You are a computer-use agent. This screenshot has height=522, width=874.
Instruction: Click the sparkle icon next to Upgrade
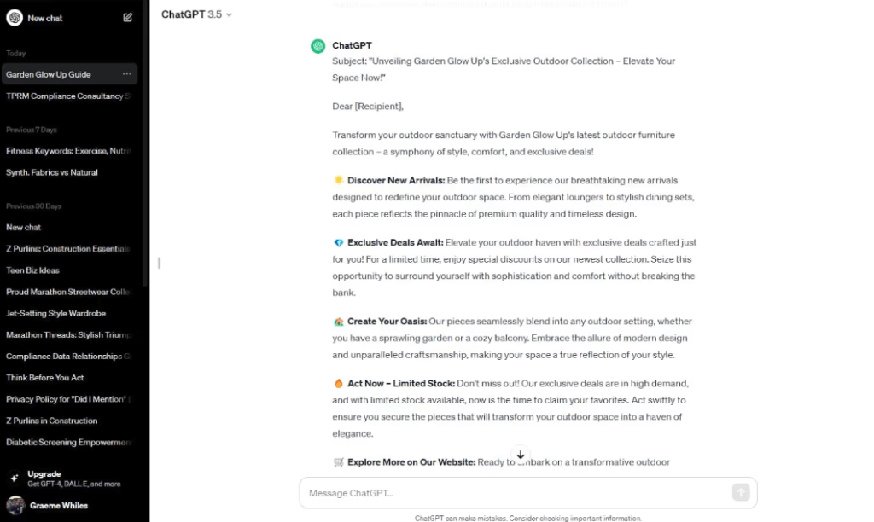[x=13, y=478]
